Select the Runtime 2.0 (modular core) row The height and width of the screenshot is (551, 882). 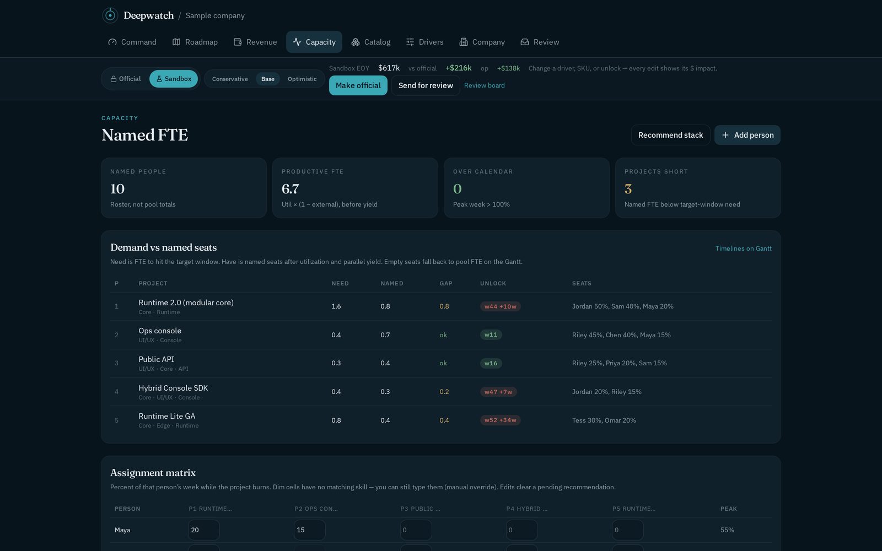point(441,306)
